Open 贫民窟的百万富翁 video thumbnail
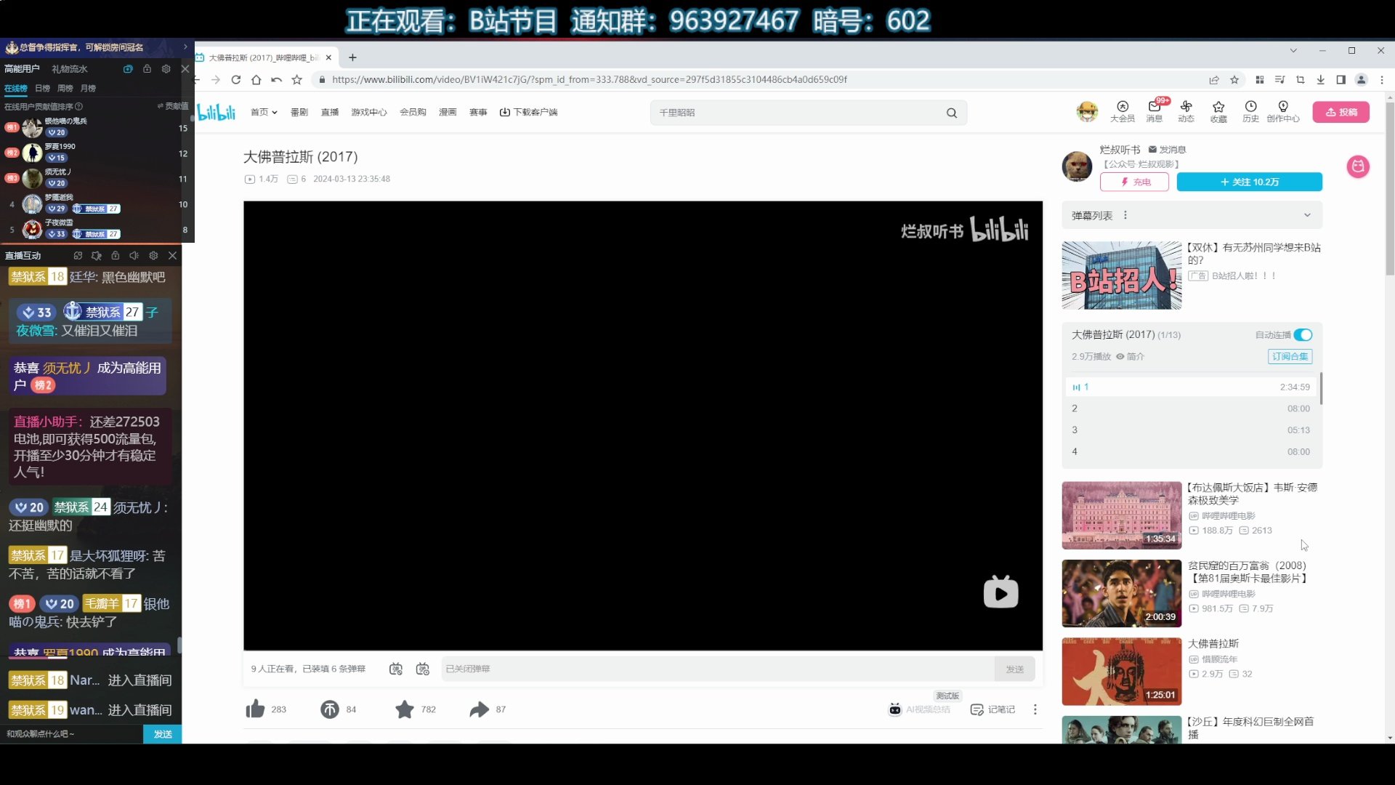Screen dimensions: 1395x785 1122,593
